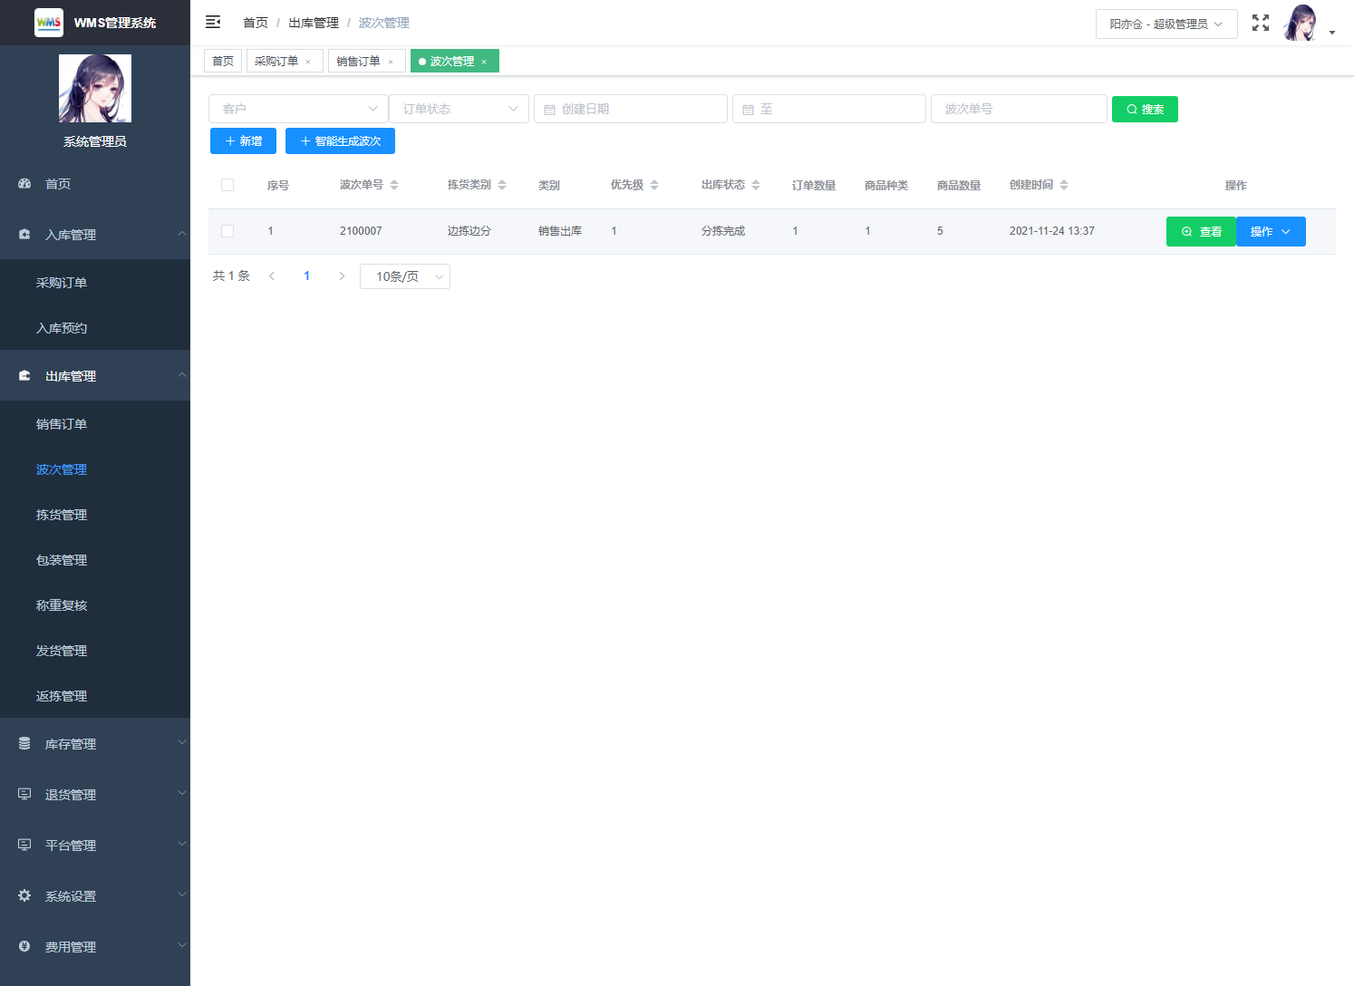
Task: Open the 客户 dropdown filter
Action: (x=298, y=109)
